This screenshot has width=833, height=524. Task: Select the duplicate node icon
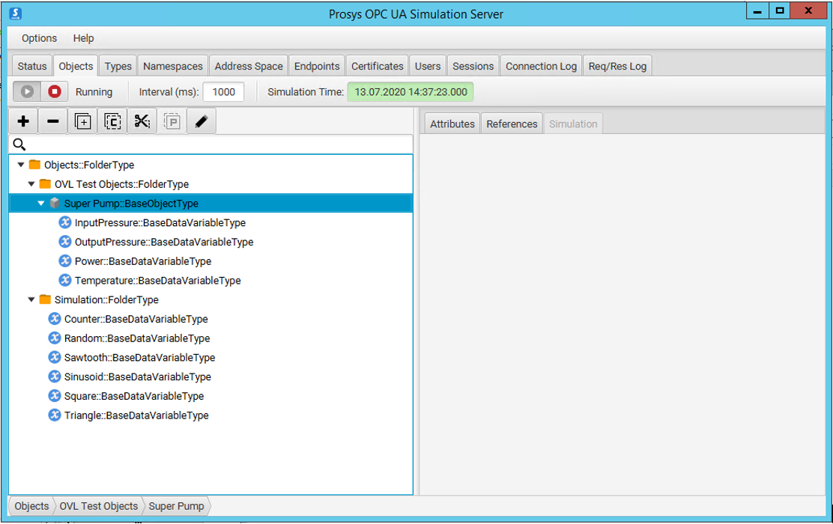(x=82, y=121)
